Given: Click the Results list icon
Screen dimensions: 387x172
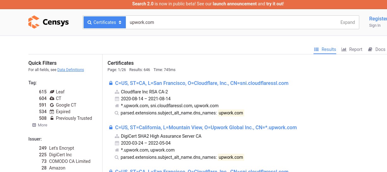Looking at the screenshot, I should click(x=316, y=49).
